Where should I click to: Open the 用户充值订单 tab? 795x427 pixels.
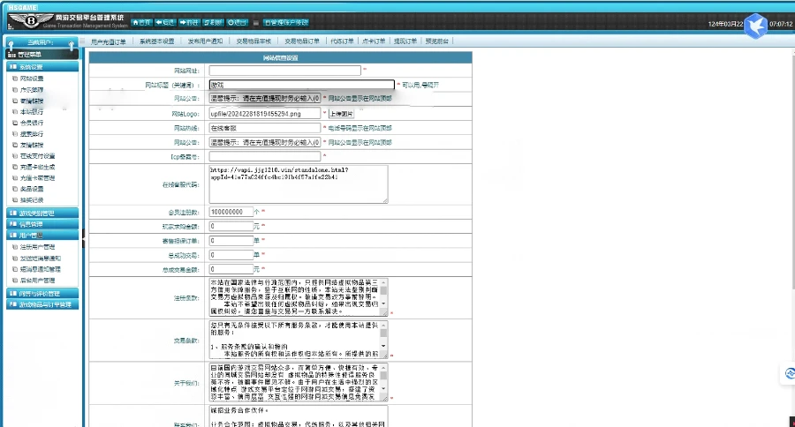tap(109, 41)
